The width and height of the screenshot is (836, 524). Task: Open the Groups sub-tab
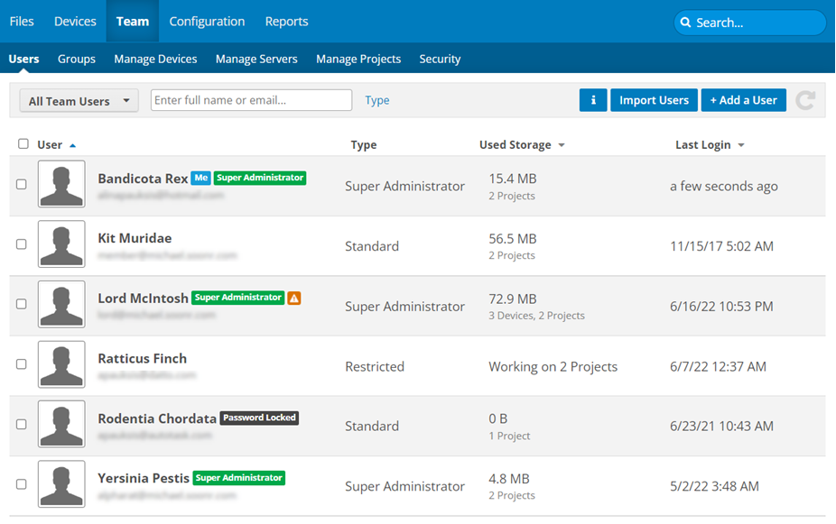(x=77, y=59)
